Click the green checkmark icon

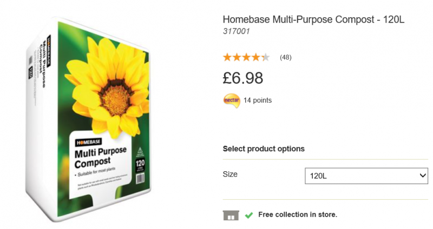(x=248, y=215)
